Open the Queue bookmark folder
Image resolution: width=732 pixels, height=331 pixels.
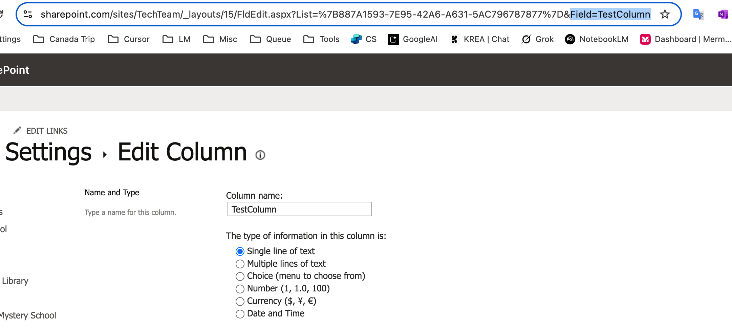coord(270,39)
